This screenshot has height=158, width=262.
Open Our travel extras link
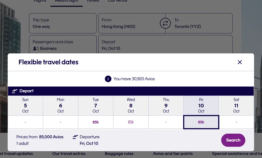[x=69, y=154]
